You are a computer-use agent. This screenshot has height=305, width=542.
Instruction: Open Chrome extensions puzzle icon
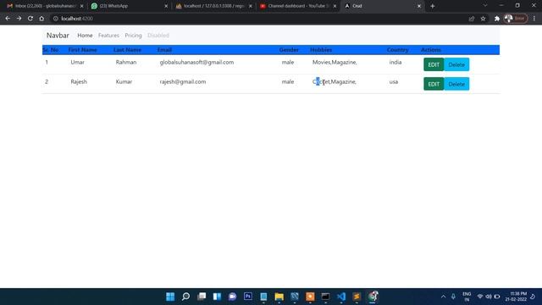(x=497, y=19)
